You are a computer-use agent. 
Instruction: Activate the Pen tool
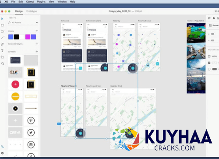coord(2,44)
